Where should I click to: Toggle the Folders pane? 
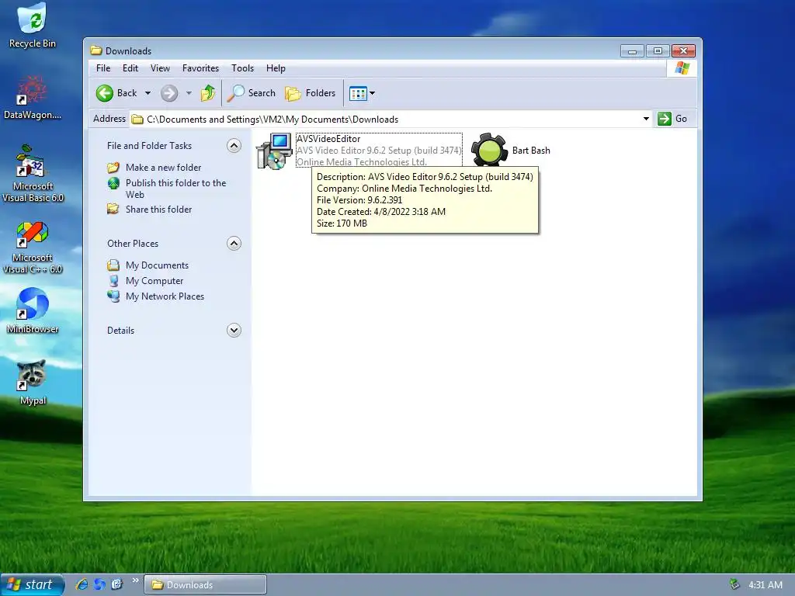[311, 93]
